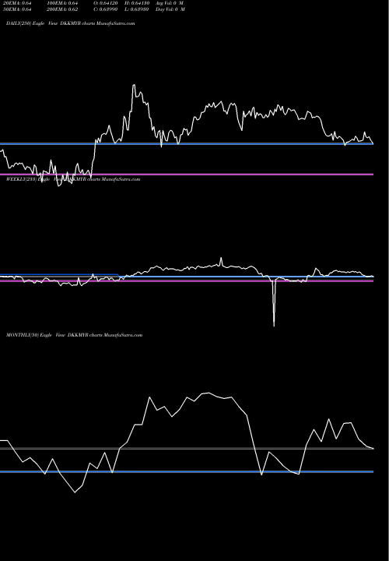Click the blue line in the monthly chart

tap(187, 472)
